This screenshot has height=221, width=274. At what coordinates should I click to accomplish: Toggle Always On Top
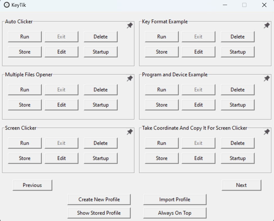[x=175, y=213]
